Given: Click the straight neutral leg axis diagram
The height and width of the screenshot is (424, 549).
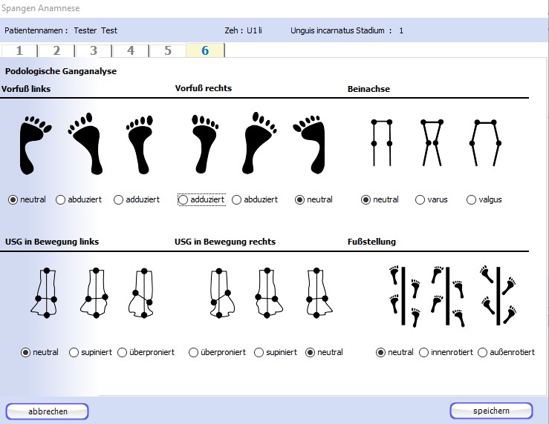Looking at the screenshot, I should pos(382,142).
